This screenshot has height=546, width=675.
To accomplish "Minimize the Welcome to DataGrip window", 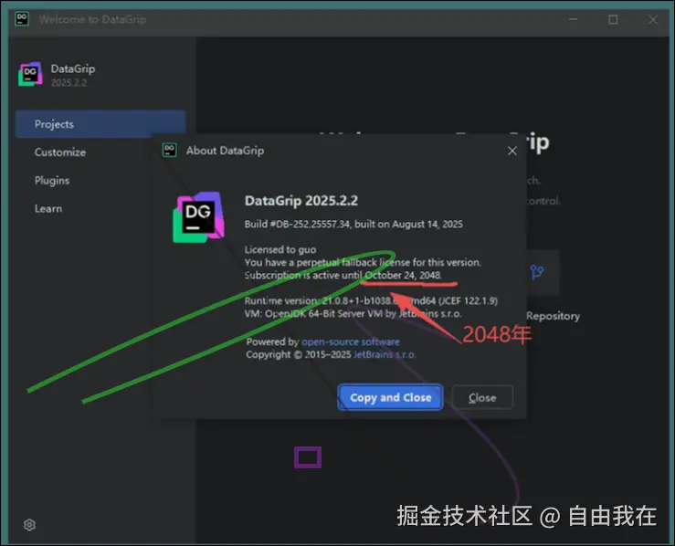I will pyautogui.click(x=573, y=19).
